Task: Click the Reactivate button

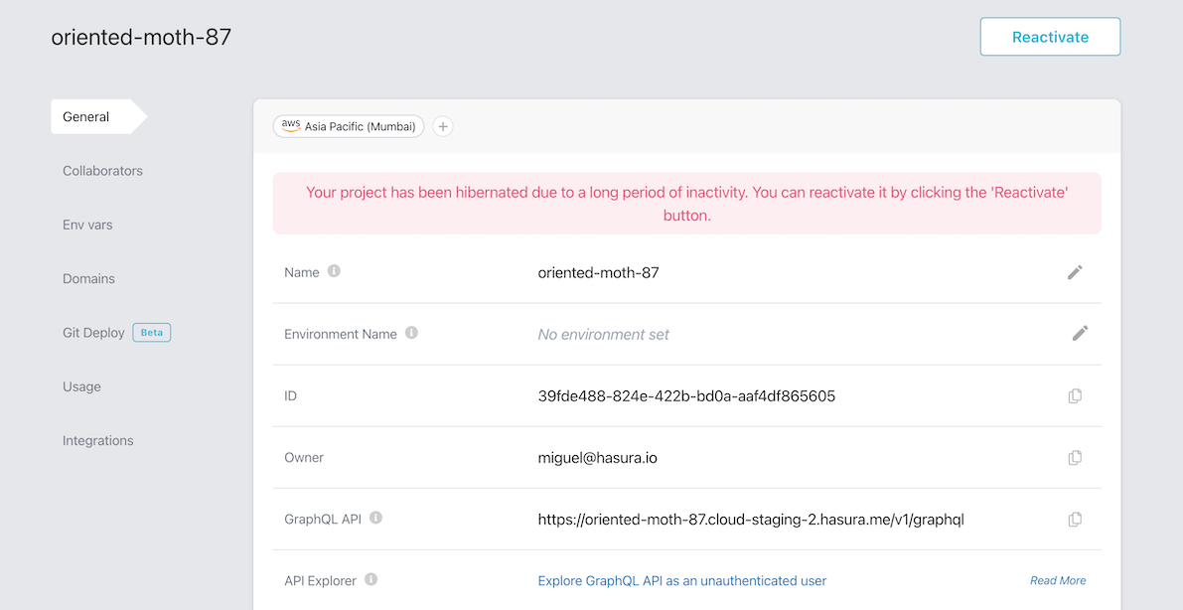Action: tap(1050, 37)
